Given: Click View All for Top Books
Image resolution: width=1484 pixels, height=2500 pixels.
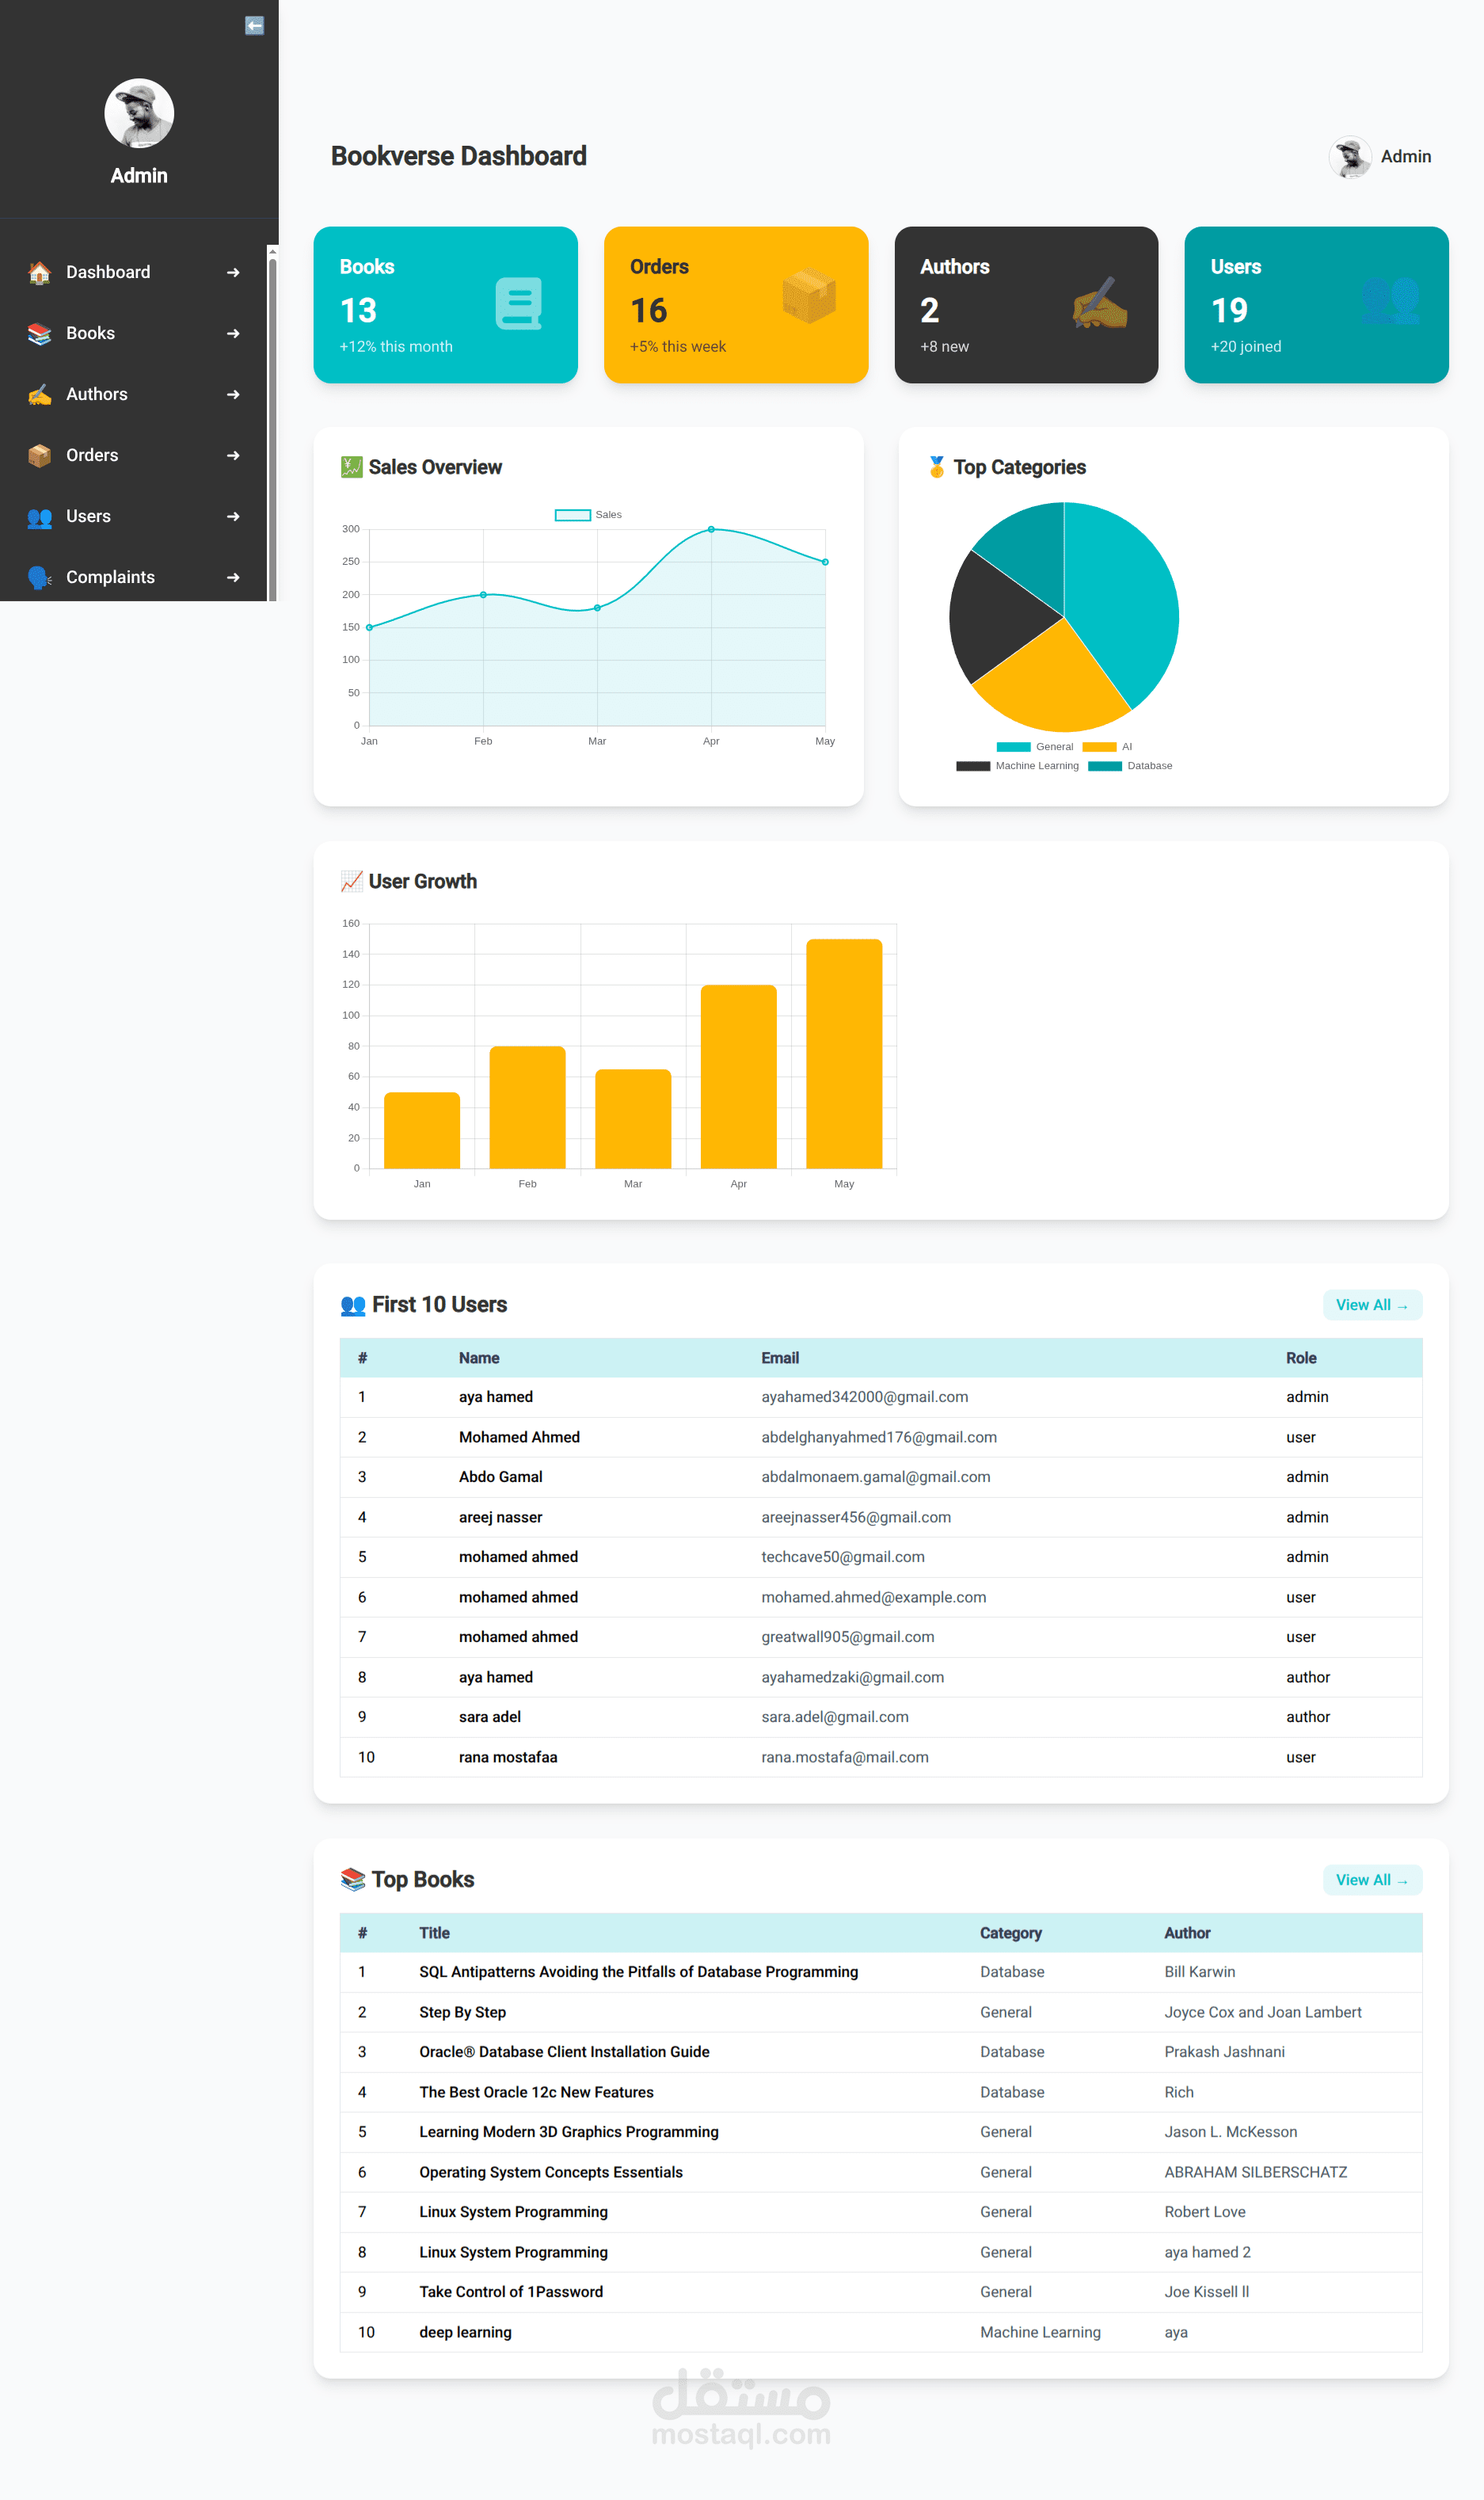Looking at the screenshot, I should (x=1372, y=1880).
